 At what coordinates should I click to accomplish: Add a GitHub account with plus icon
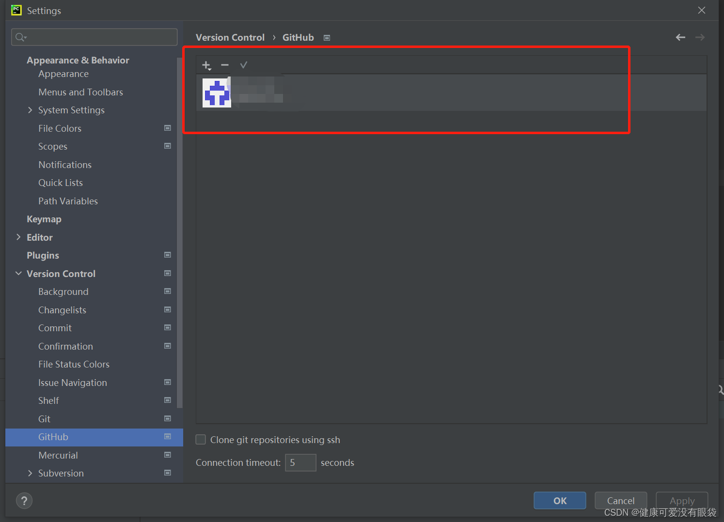point(207,65)
